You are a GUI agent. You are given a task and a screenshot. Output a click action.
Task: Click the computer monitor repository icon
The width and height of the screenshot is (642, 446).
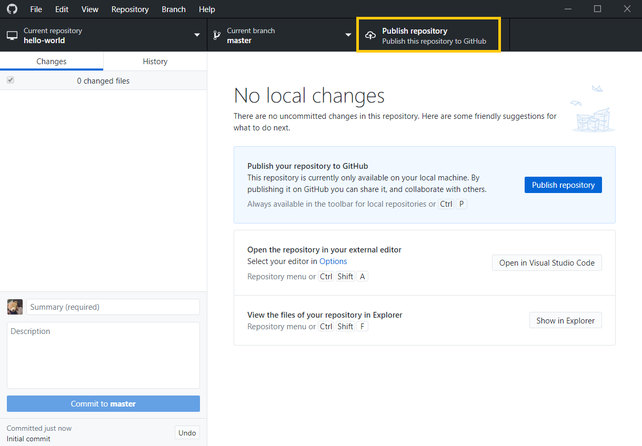[12, 36]
